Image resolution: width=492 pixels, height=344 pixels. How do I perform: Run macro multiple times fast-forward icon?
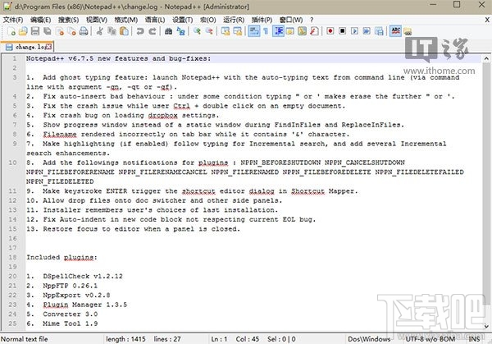point(367,31)
